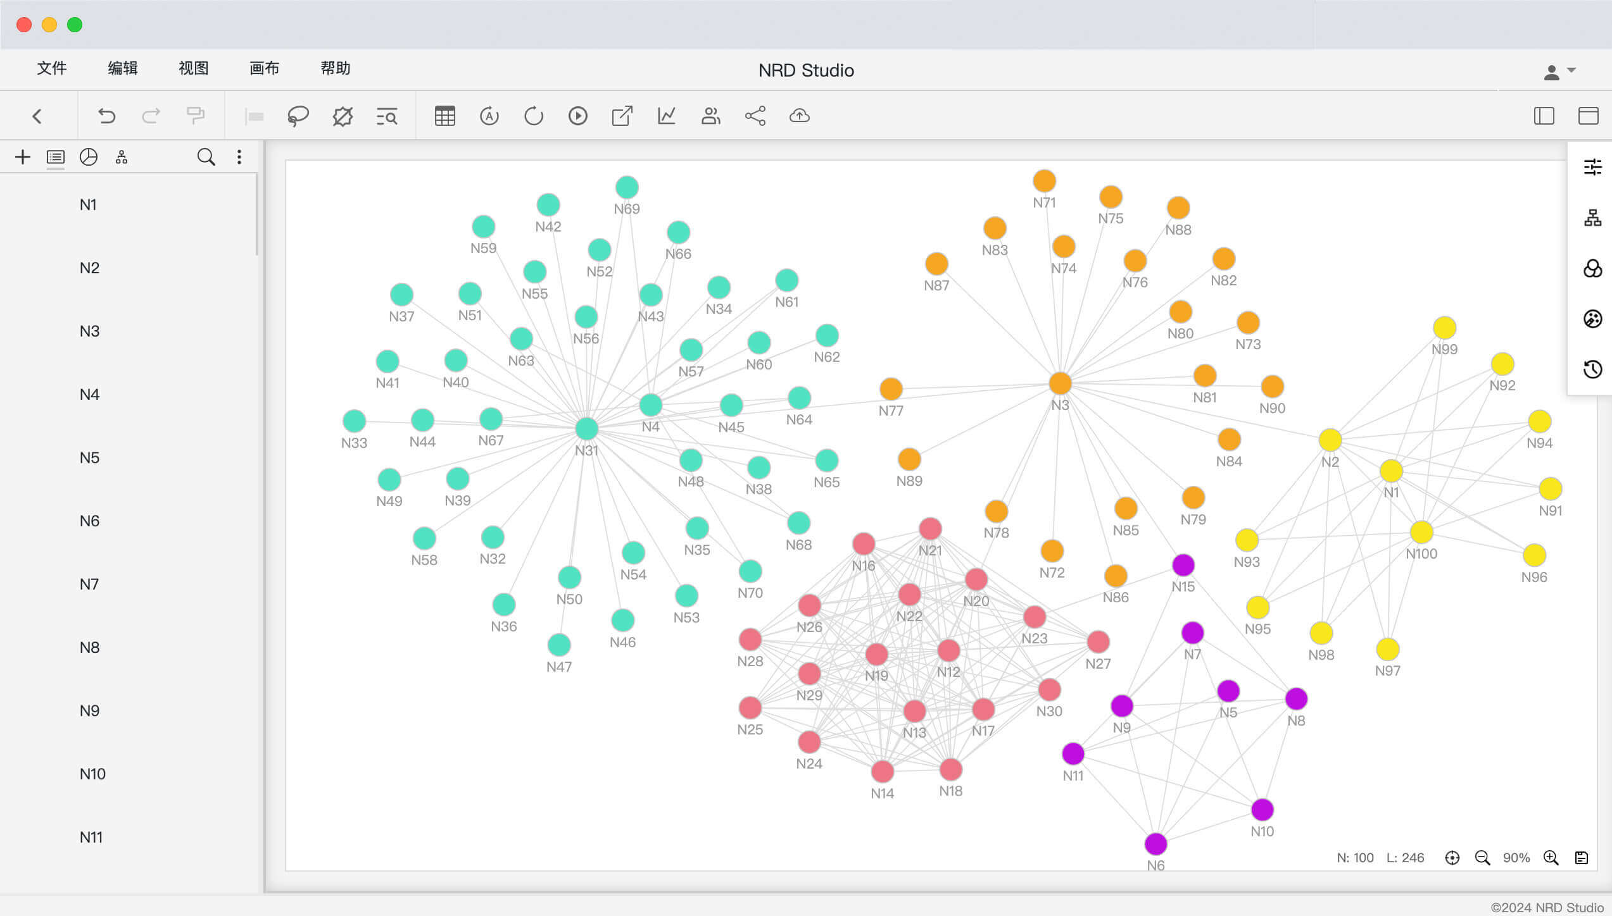Click the export external link icon
Image resolution: width=1612 pixels, height=916 pixels.
tap(622, 116)
